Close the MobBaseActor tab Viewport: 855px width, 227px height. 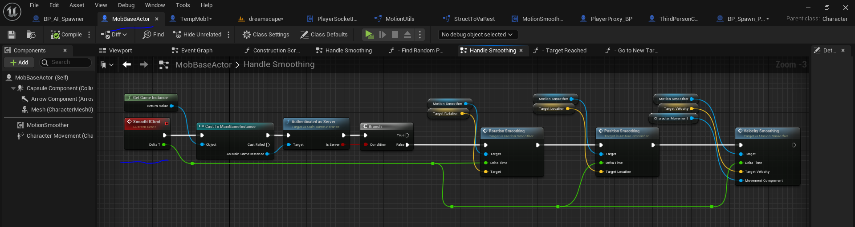point(157,19)
